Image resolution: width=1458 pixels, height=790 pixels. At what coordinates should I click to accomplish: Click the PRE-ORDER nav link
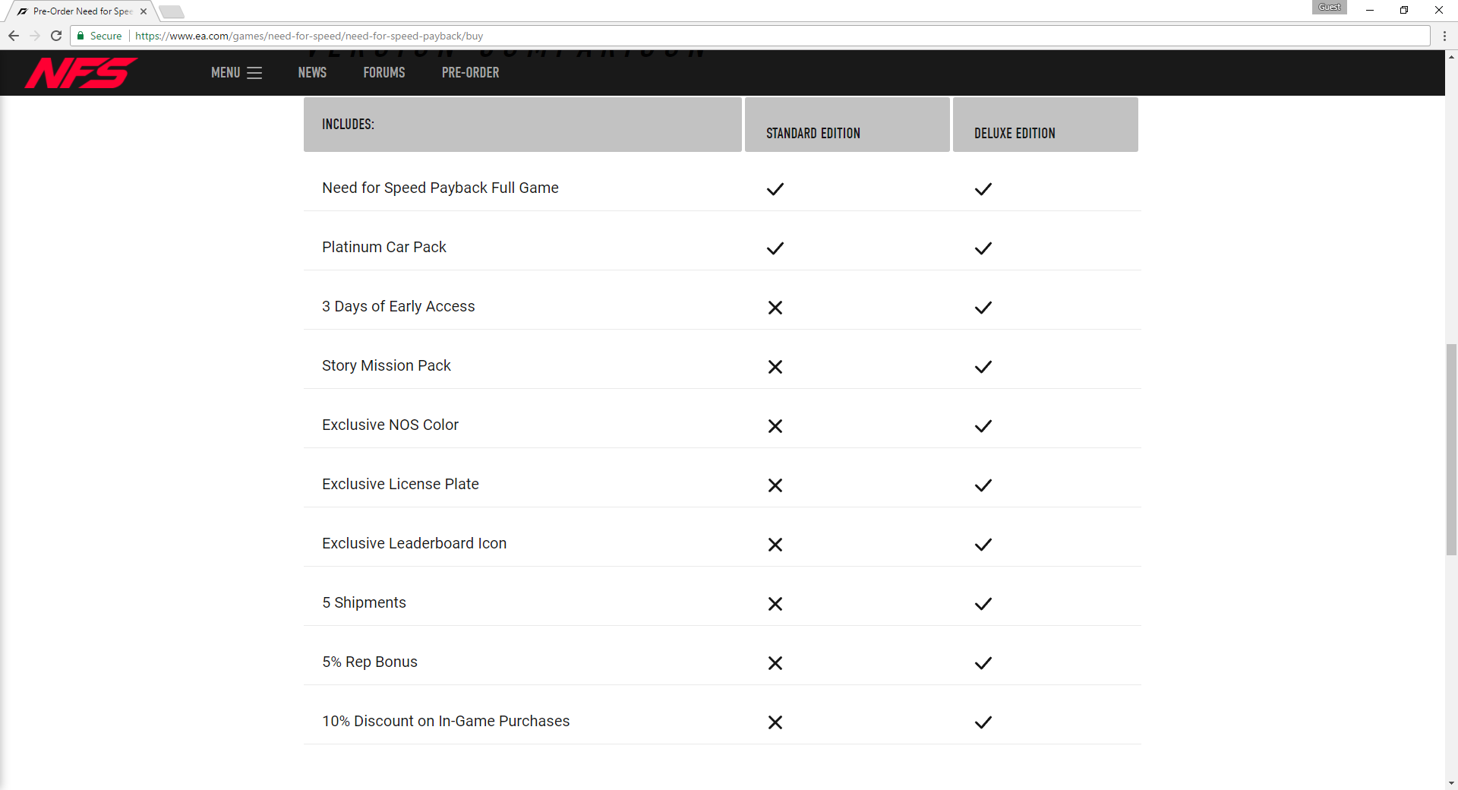point(470,73)
